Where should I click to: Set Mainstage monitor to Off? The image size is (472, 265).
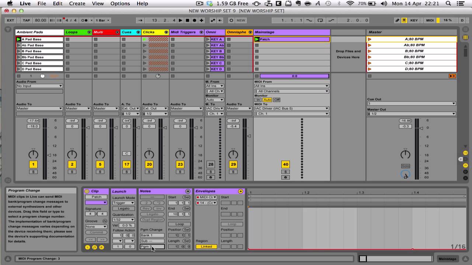tap(277, 100)
